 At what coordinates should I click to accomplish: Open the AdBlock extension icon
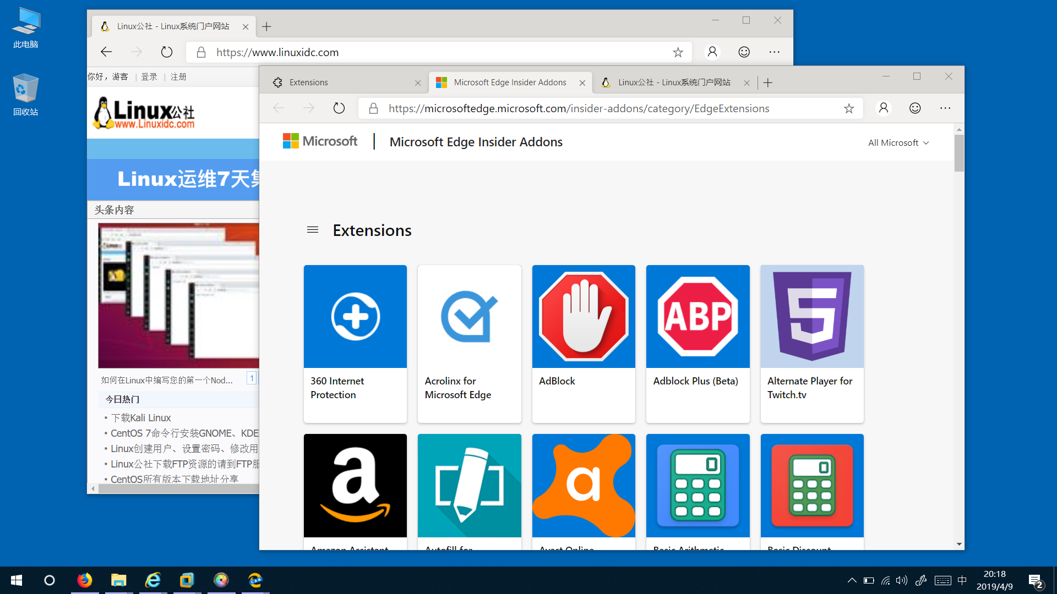584,316
